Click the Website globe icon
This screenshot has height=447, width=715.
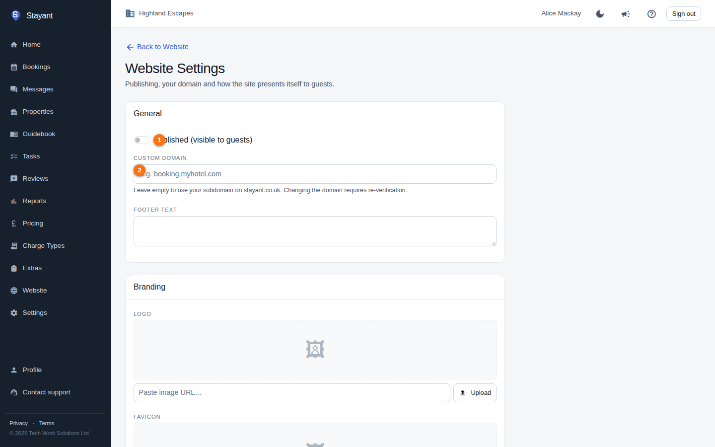(14, 291)
